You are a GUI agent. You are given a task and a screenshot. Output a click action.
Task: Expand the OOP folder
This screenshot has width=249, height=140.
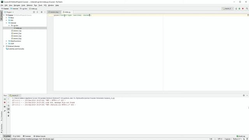click(x=6, y=44)
